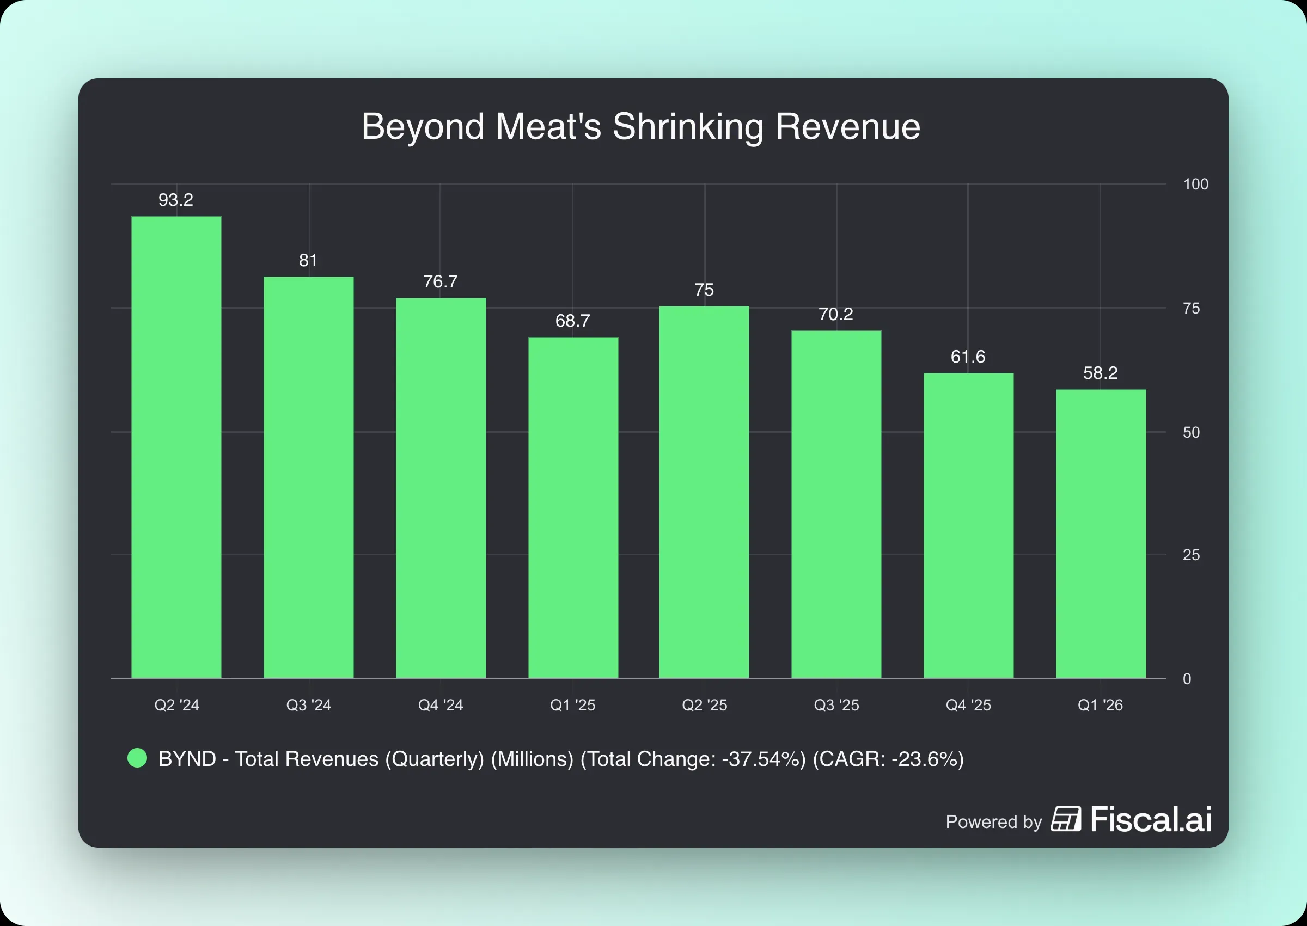The height and width of the screenshot is (926, 1307).
Task: Click the Powered by text
Action: [x=994, y=821]
